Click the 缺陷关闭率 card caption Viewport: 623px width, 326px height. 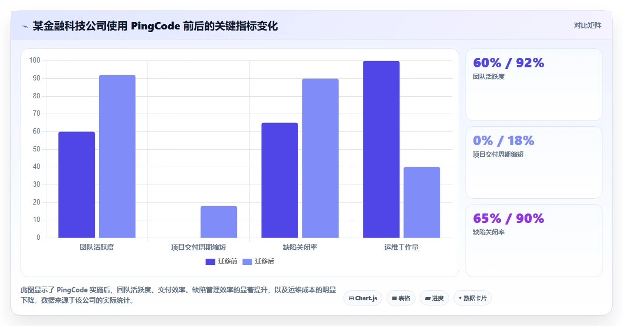pyautogui.click(x=489, y=232)
